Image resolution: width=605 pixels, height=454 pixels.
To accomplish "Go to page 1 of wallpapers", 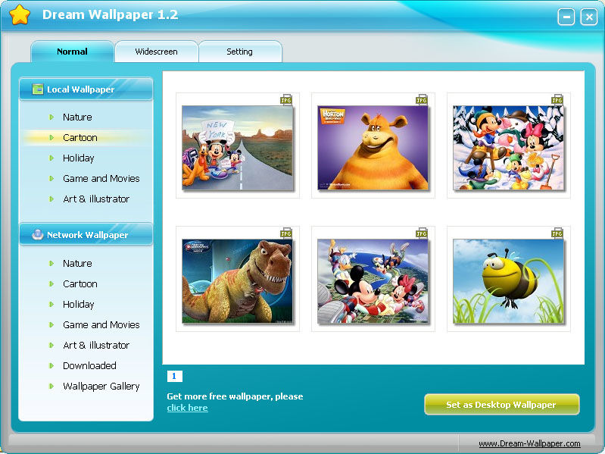I will coord(174,376).
